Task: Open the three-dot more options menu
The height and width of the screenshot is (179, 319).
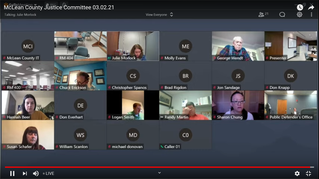Action: click(x=311, y=15)
